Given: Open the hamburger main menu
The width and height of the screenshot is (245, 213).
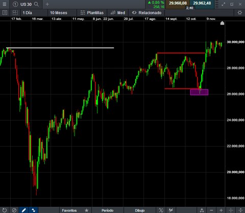Looking at the screenshot, I should click(5, 4).
